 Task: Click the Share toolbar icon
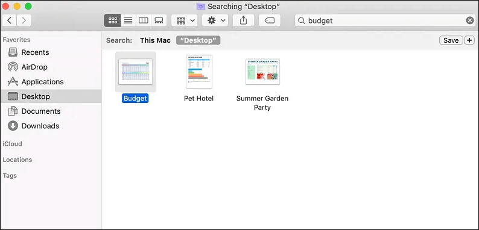pyautogui.click(x=243, y=20)
